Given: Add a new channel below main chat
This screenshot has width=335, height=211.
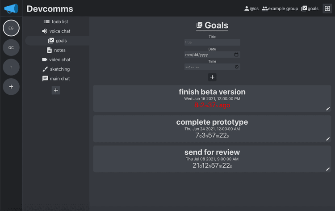Looking at the screenshot, I should click(x=56, y=90).
